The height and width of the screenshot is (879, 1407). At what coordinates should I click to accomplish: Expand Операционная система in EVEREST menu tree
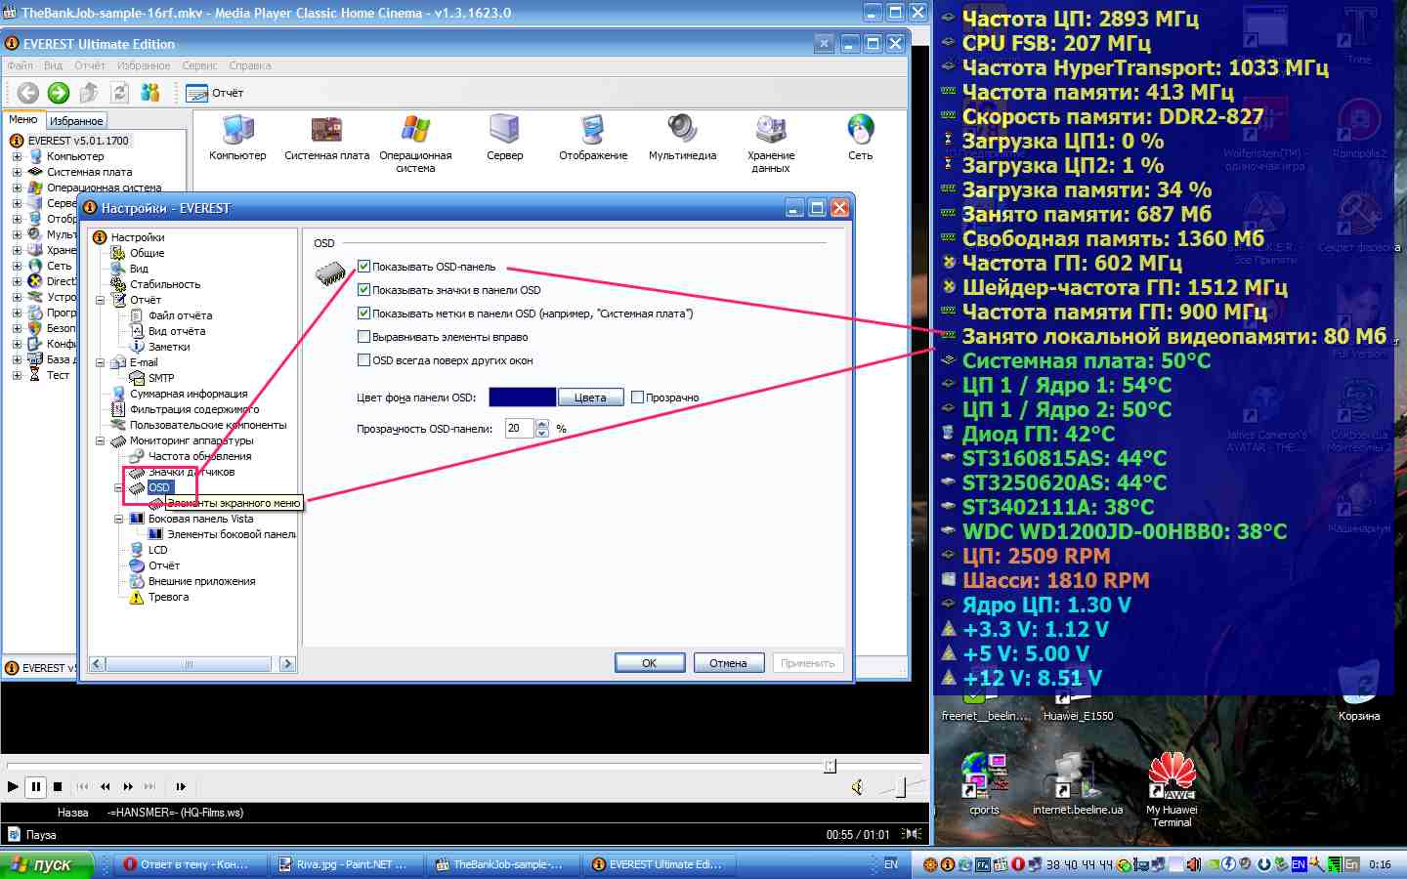(17, 188)
